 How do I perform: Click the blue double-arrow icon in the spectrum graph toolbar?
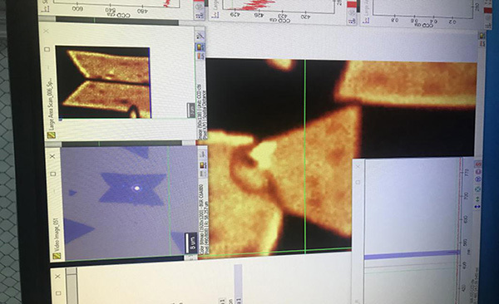(x=477, y=206)
